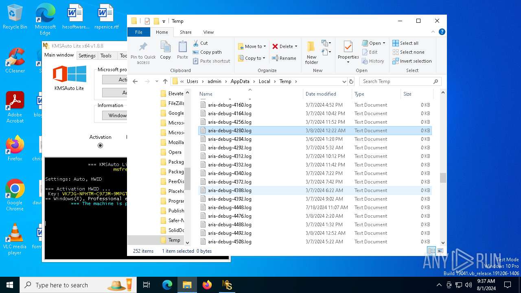The image size is (521, 293).
Task: Switch to the Share ribbon tab
Action: coord(186,32)
